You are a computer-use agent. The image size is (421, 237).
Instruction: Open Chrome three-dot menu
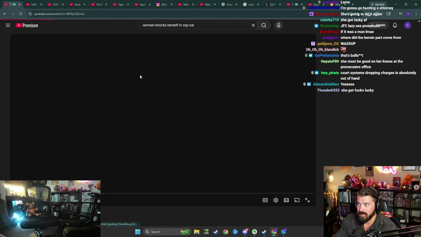(416, 14)
